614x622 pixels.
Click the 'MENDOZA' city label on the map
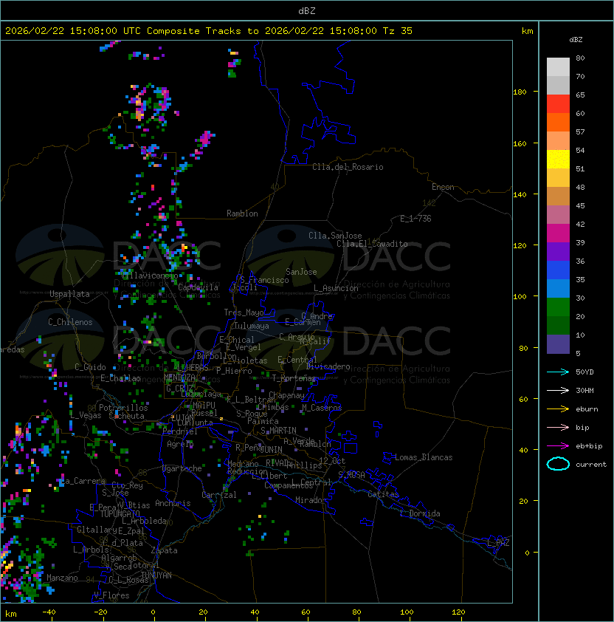[179, 377]
